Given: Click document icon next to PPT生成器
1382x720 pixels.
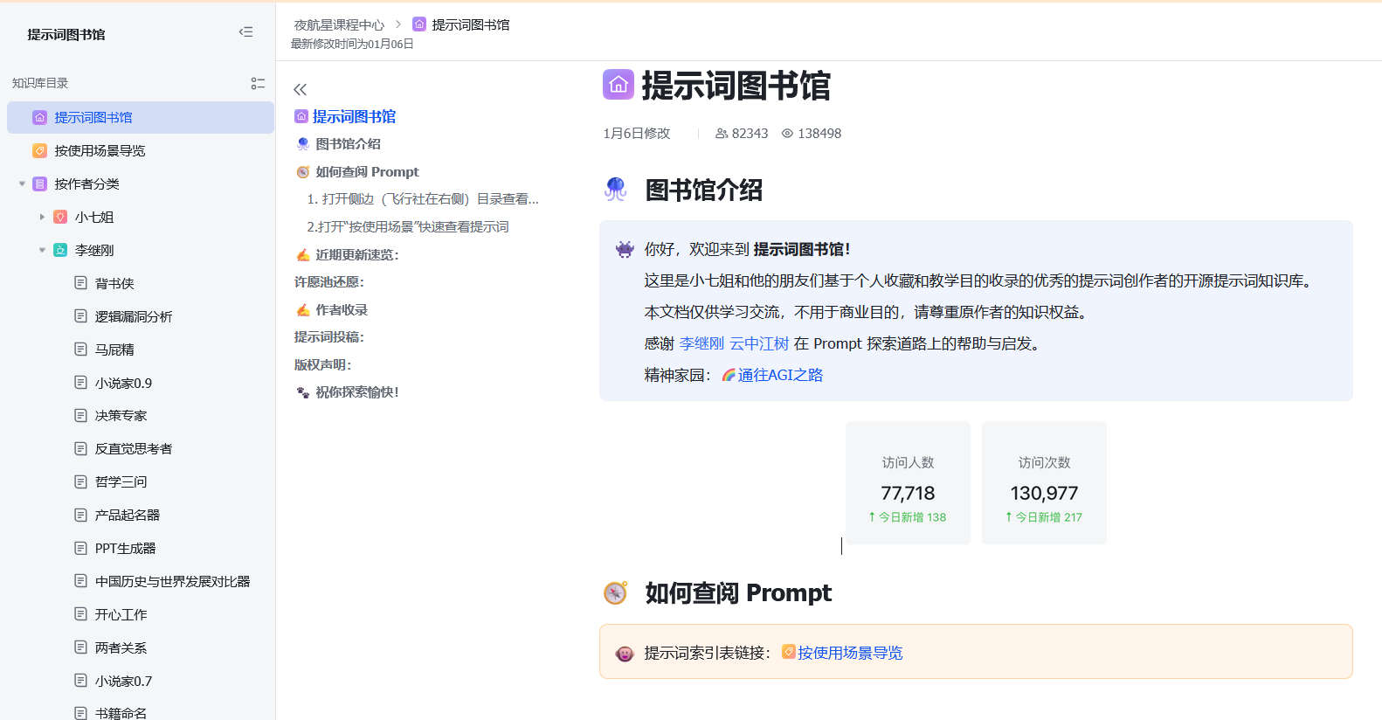Looking at the screenshot, I should pyautogui.click(x=81, y=548).
